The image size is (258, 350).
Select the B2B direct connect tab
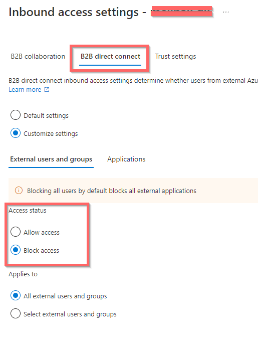pos(110,57)
